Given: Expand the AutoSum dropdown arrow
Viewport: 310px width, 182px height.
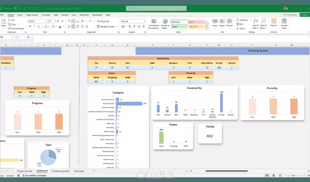Looking at the screenshot, I should click(250, 20).
